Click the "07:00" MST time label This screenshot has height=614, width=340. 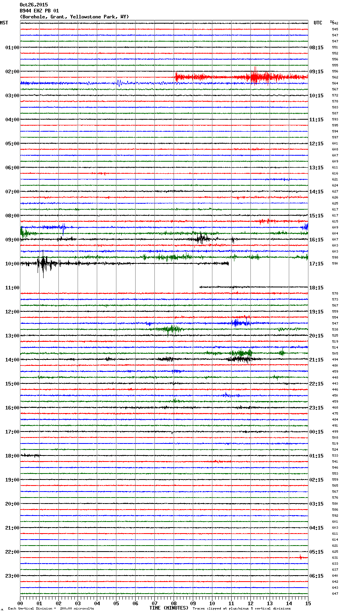(x=12, y=192)
